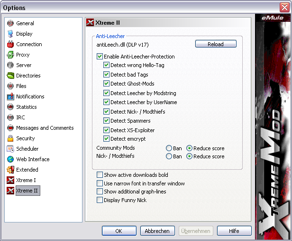Click the Web Interface globe icon
This screenshot has height=241, width=292.
tap(10, 159)
